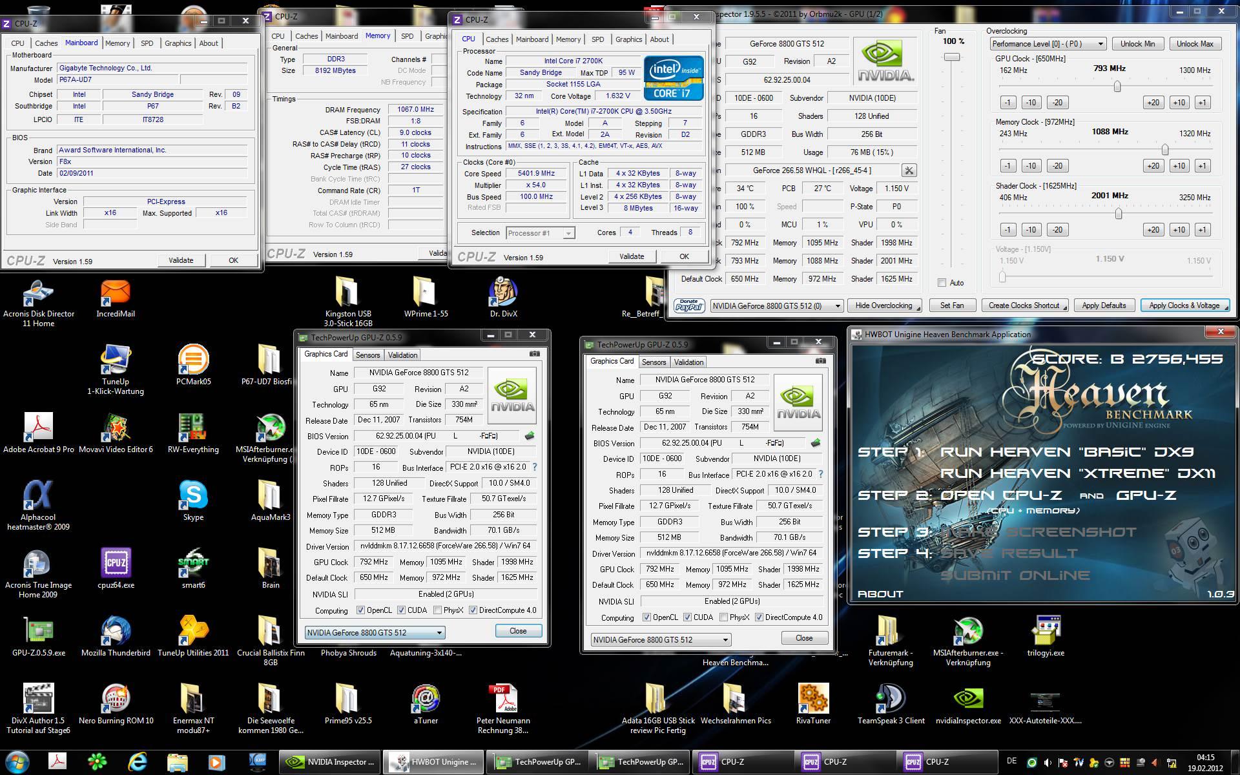Viewport: 1240px width, 775px height.
Task: Switch to Sensors tab in left GPU-Z
Action: pos(367,355)
